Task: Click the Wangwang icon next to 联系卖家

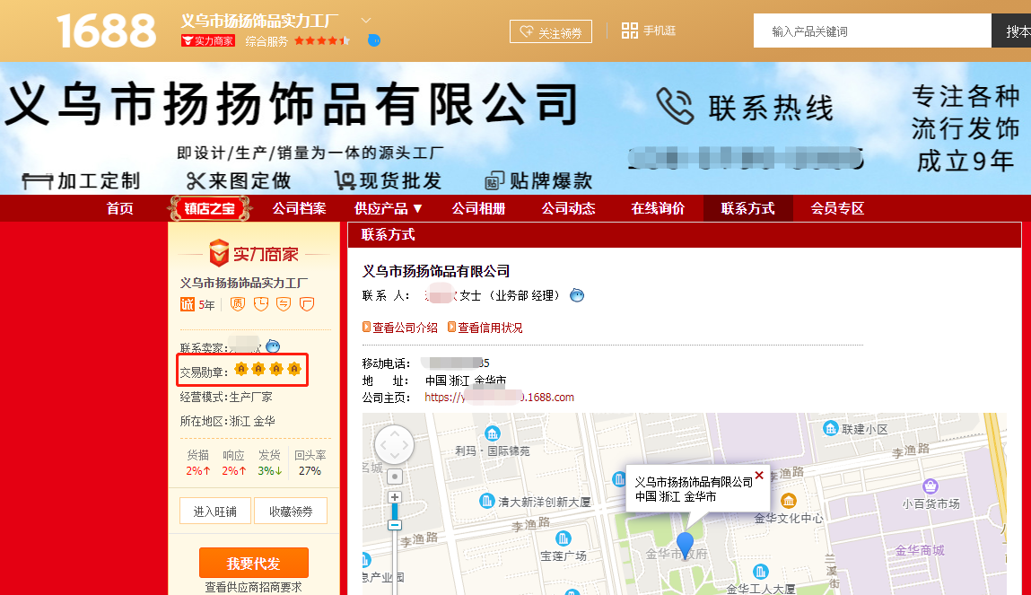Action: [273, 346]
